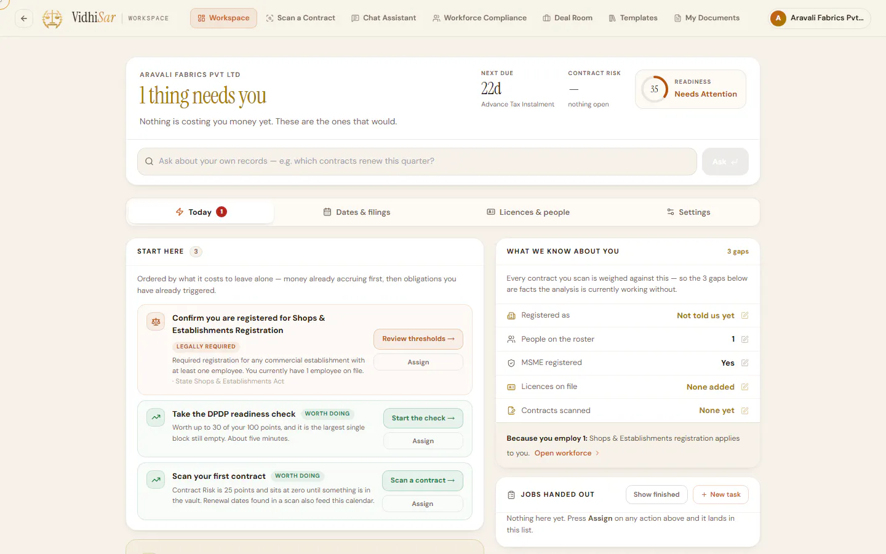Click the None yet contracts value

point(717,411)
